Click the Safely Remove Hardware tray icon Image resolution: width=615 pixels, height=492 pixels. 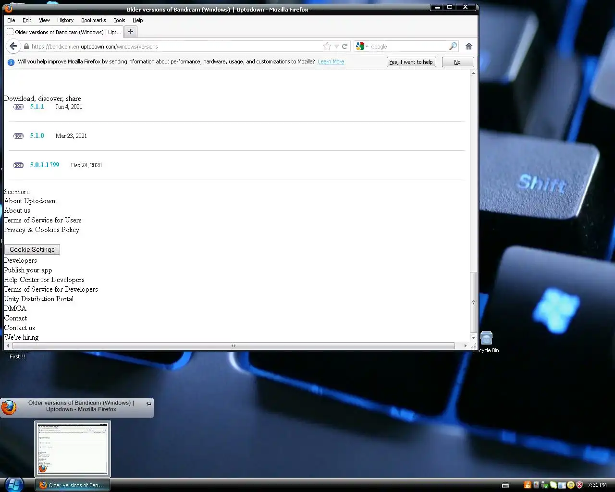[x=544, y=485]
